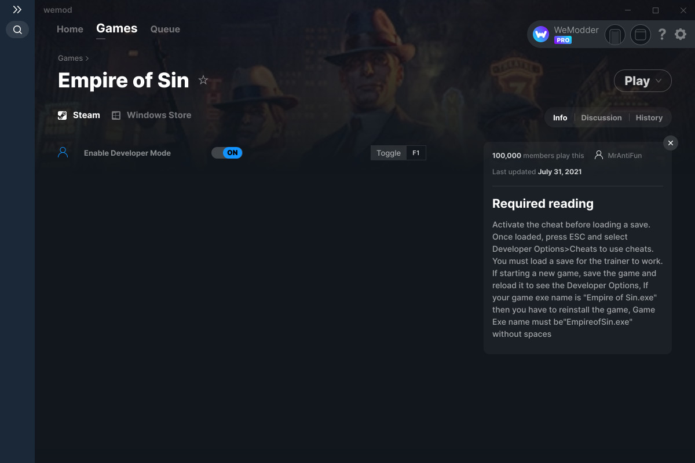Expand the Play button dropdown arrow
Image resolution: width=695 pixels, height=463 pixels.
coord(659,81)
